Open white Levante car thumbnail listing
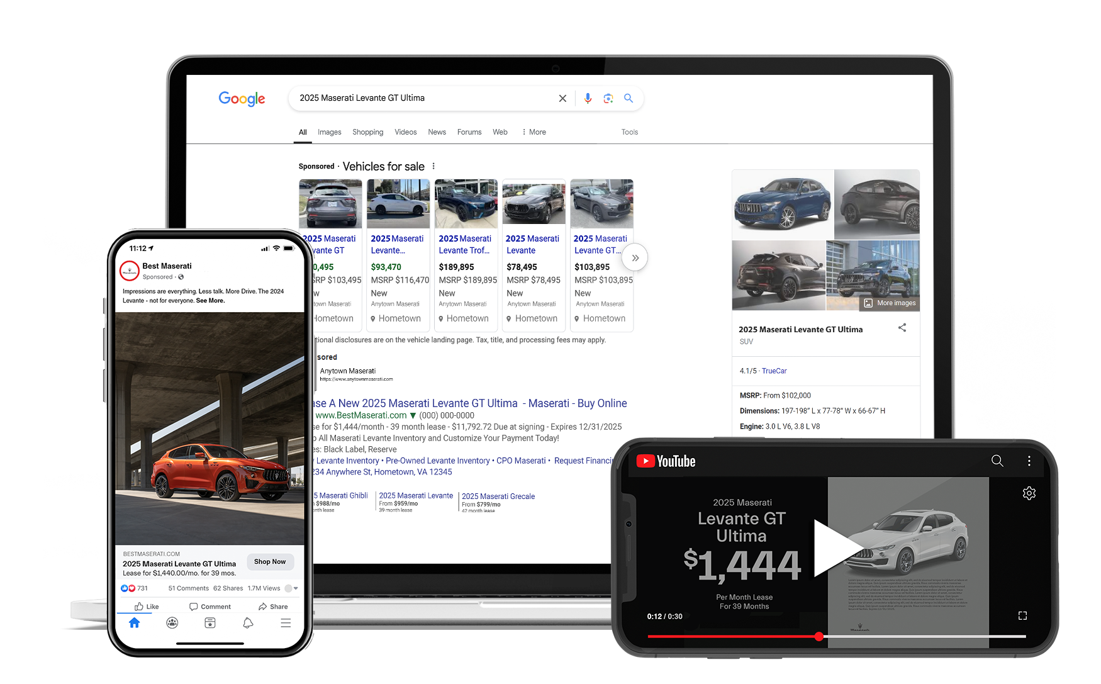 tap(398, 203)
